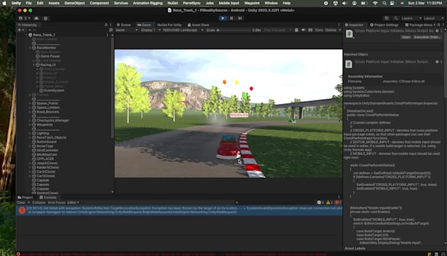447x256 pixels.
Task: Select Road_Blockers in Hierarchy
Action: tap(47, 112)
